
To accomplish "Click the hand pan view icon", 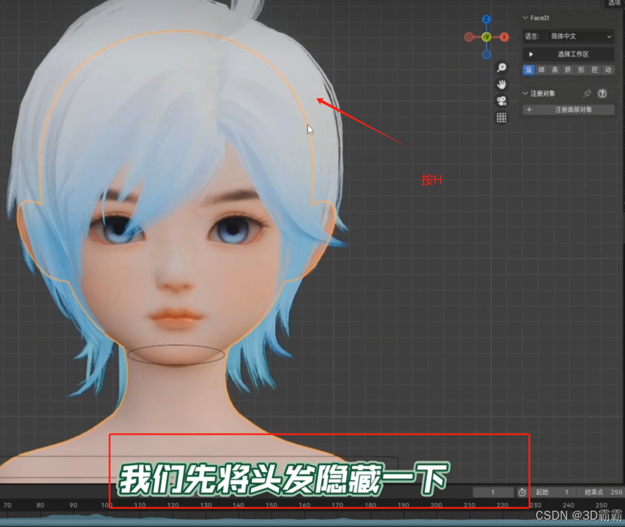I will click(x=501, y=84).
